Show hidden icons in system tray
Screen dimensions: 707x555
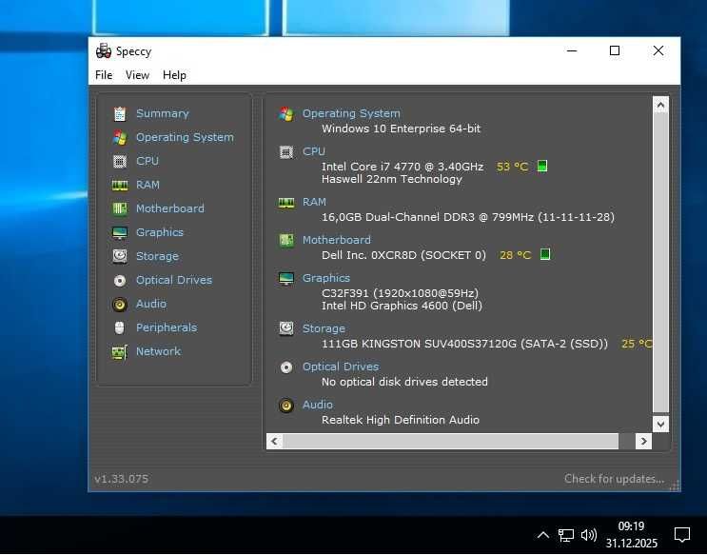[x=543, y=536]
